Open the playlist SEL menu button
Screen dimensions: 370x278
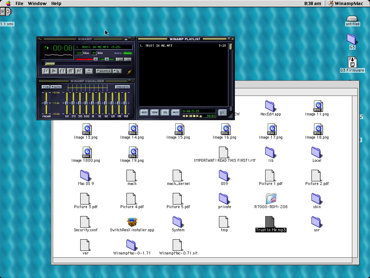pyautogui.click(x=165, y=112)
